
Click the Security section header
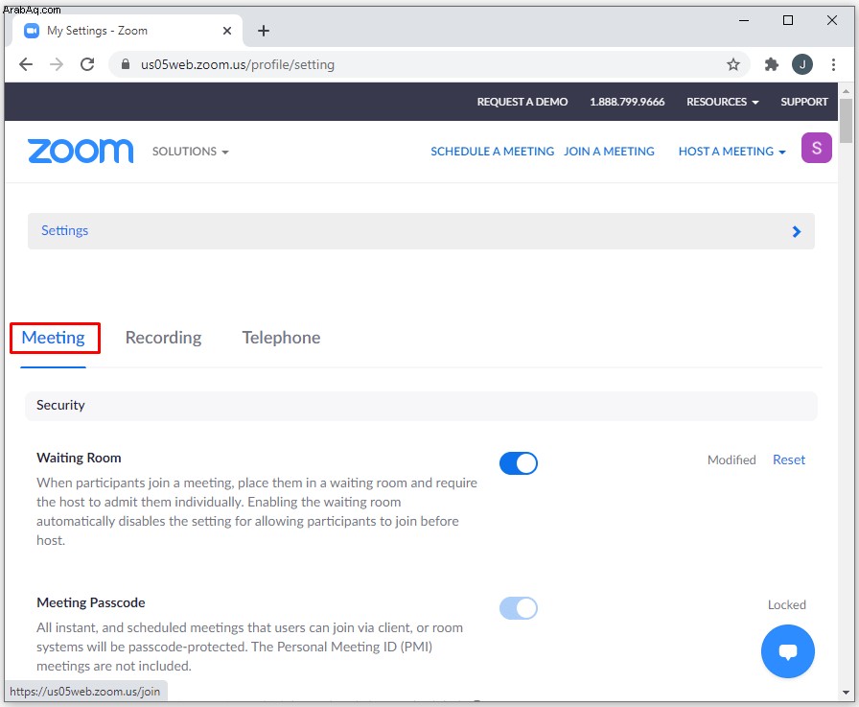tap(421, 406)
